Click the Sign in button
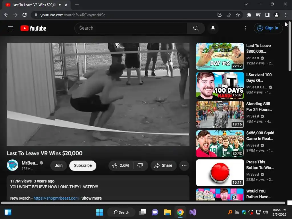 coord(268,28)
